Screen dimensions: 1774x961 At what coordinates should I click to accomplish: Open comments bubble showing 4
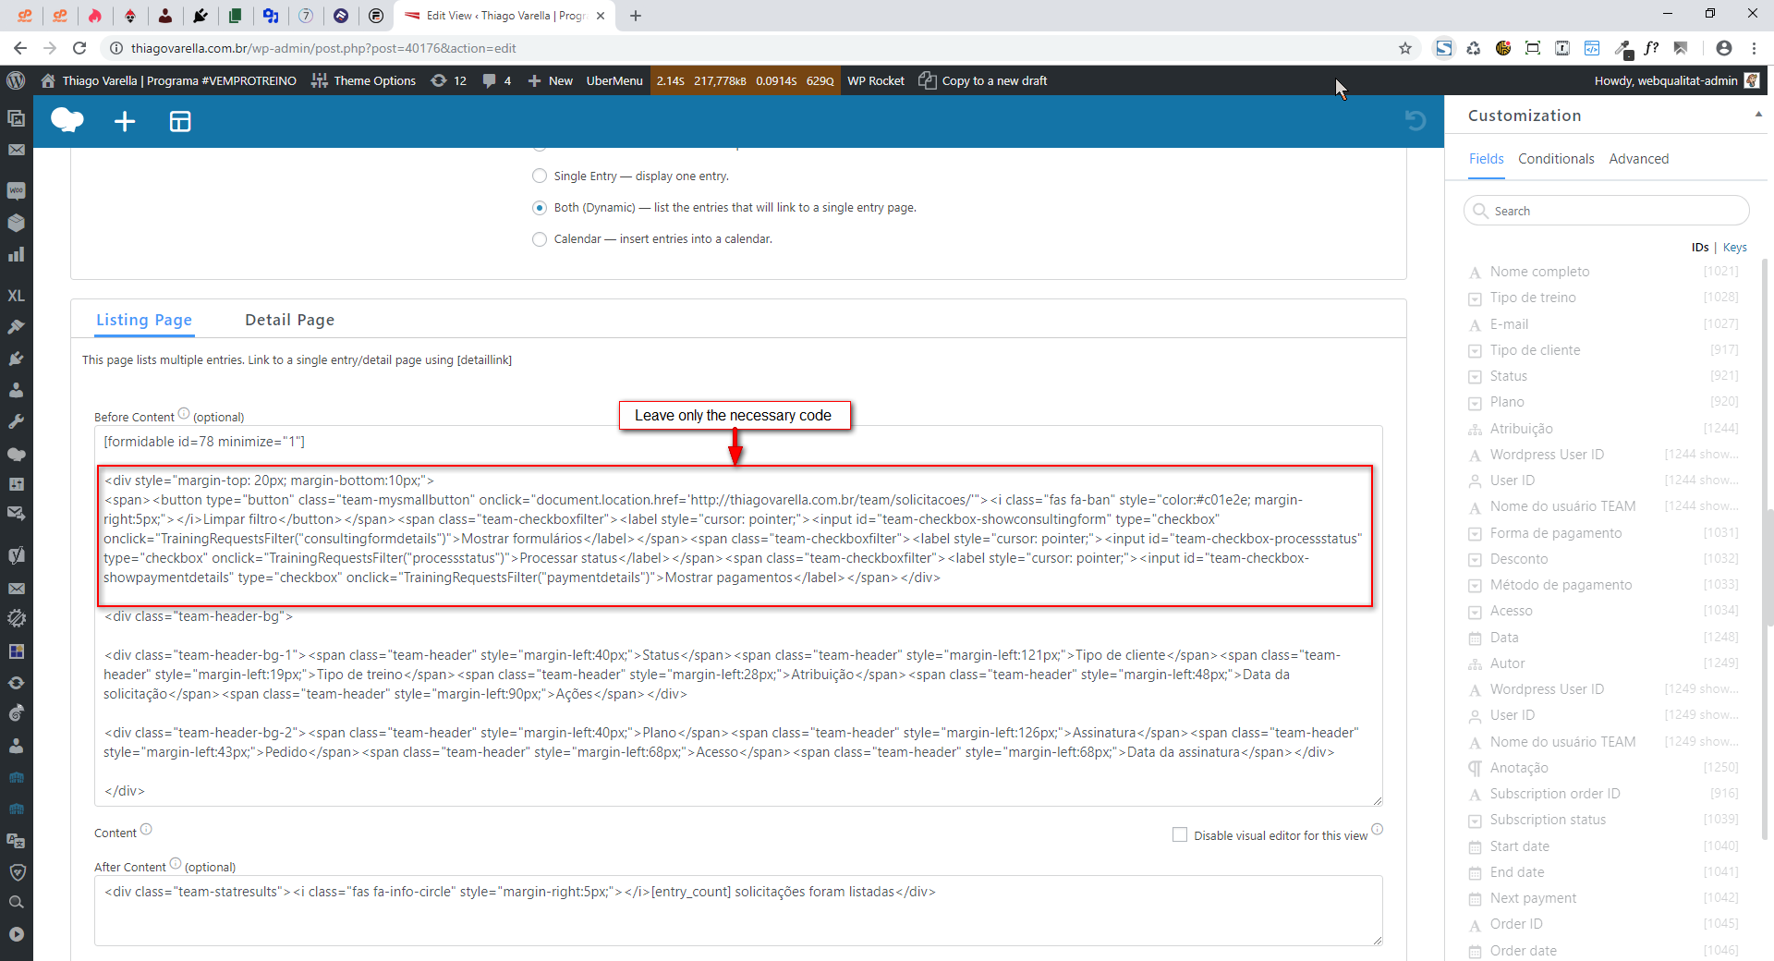click(x=497, y=80)
